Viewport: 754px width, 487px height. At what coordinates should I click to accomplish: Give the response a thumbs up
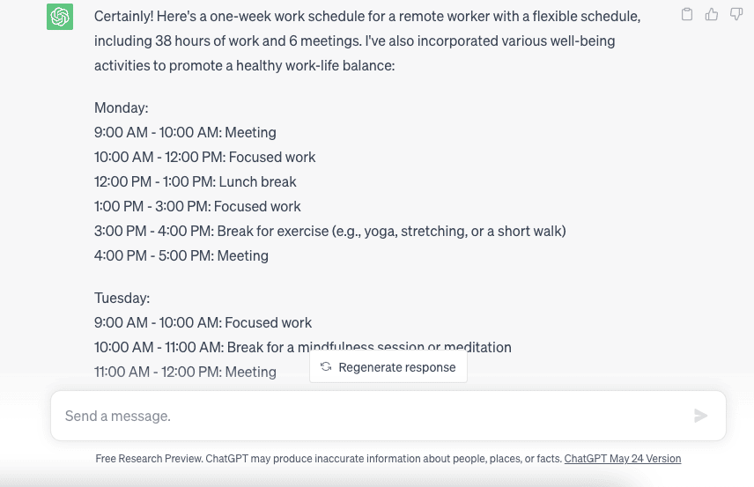coord(712,14)
